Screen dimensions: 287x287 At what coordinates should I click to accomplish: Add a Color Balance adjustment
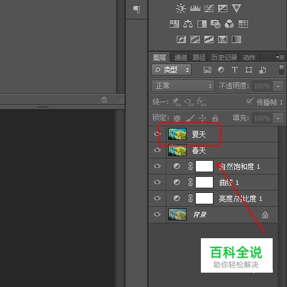point(188,24)
